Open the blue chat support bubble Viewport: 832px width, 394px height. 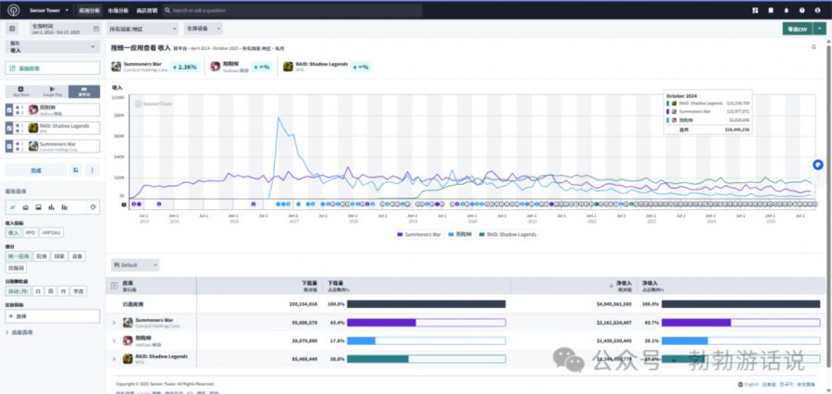[818, 164]
